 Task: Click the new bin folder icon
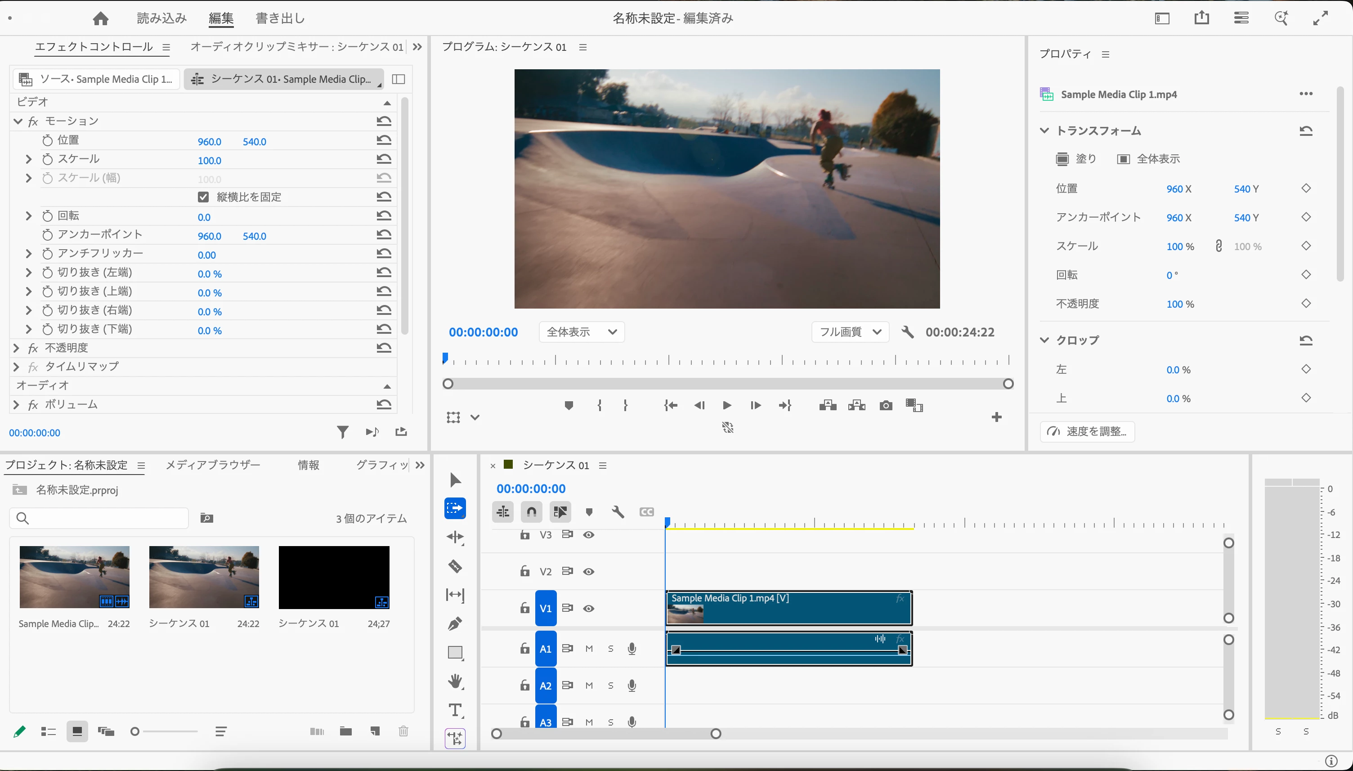pos(345,731)
